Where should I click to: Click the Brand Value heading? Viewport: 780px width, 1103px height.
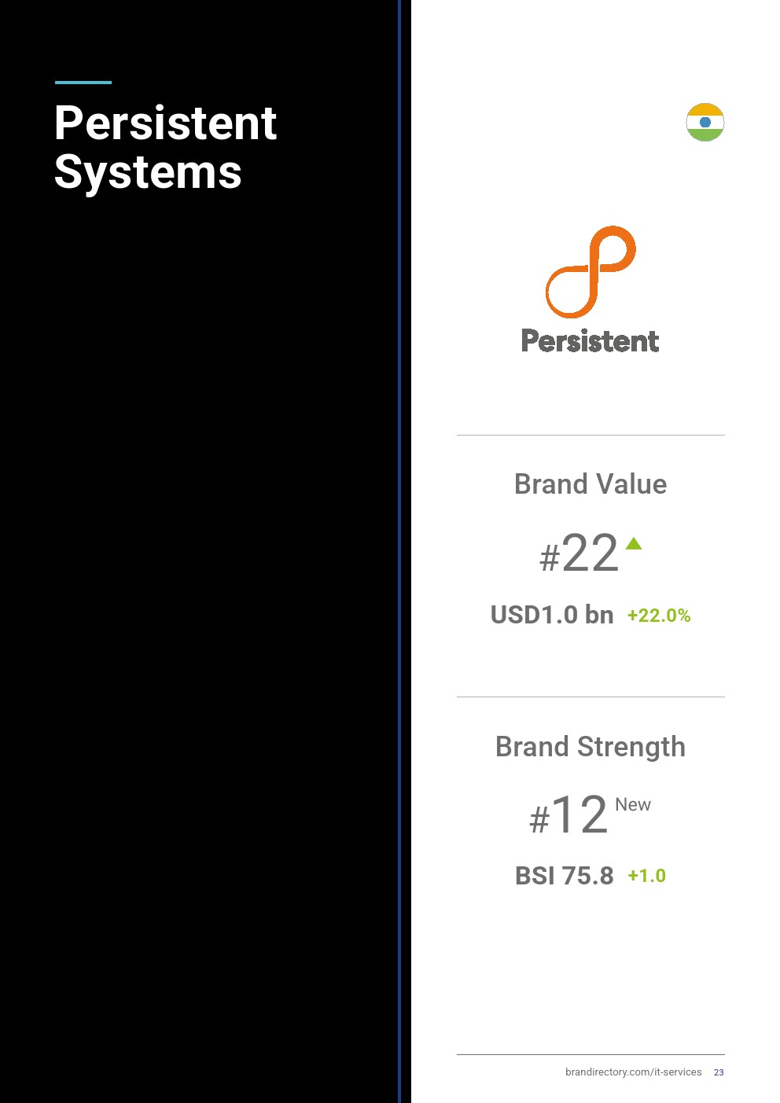(591, 484)
